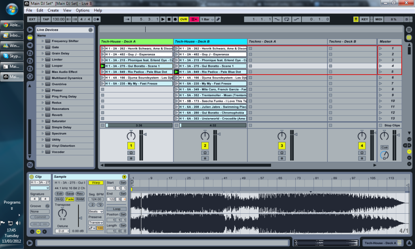Click the Transpose knob
Screen dimensions: 415x249
[x=62, y=213]
